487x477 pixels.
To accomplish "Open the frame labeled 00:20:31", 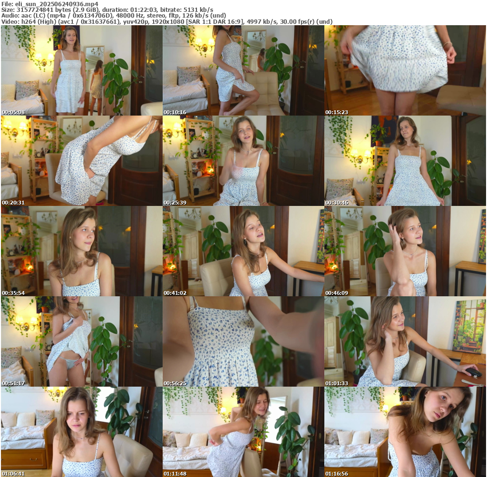I will (x=81, y=161).
